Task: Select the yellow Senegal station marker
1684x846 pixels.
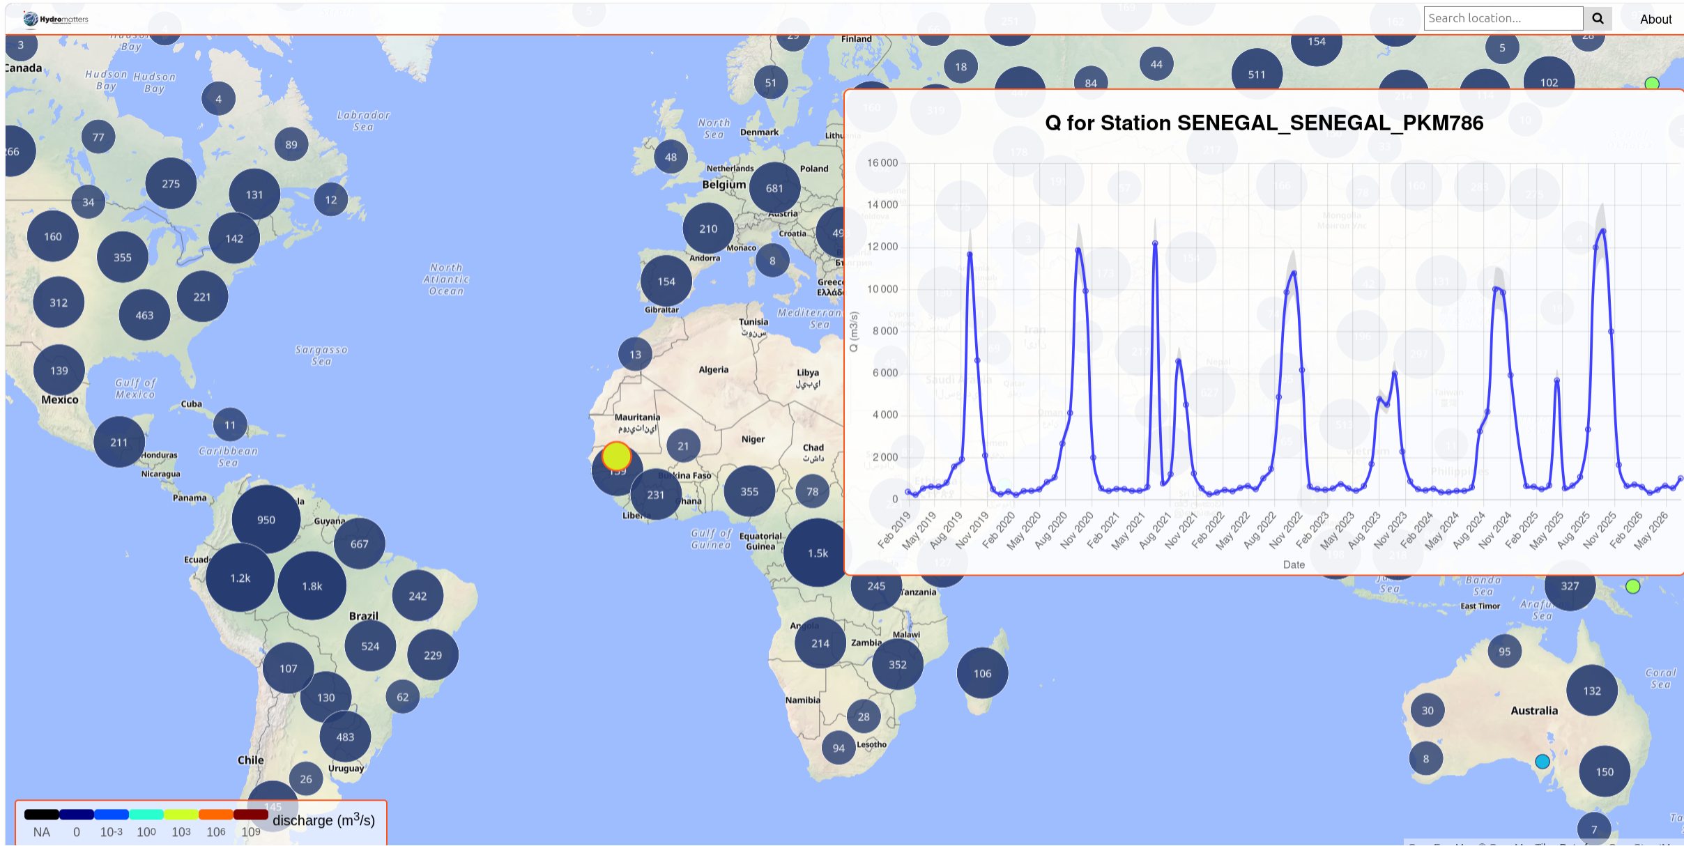Action: [x=616, y=456]
